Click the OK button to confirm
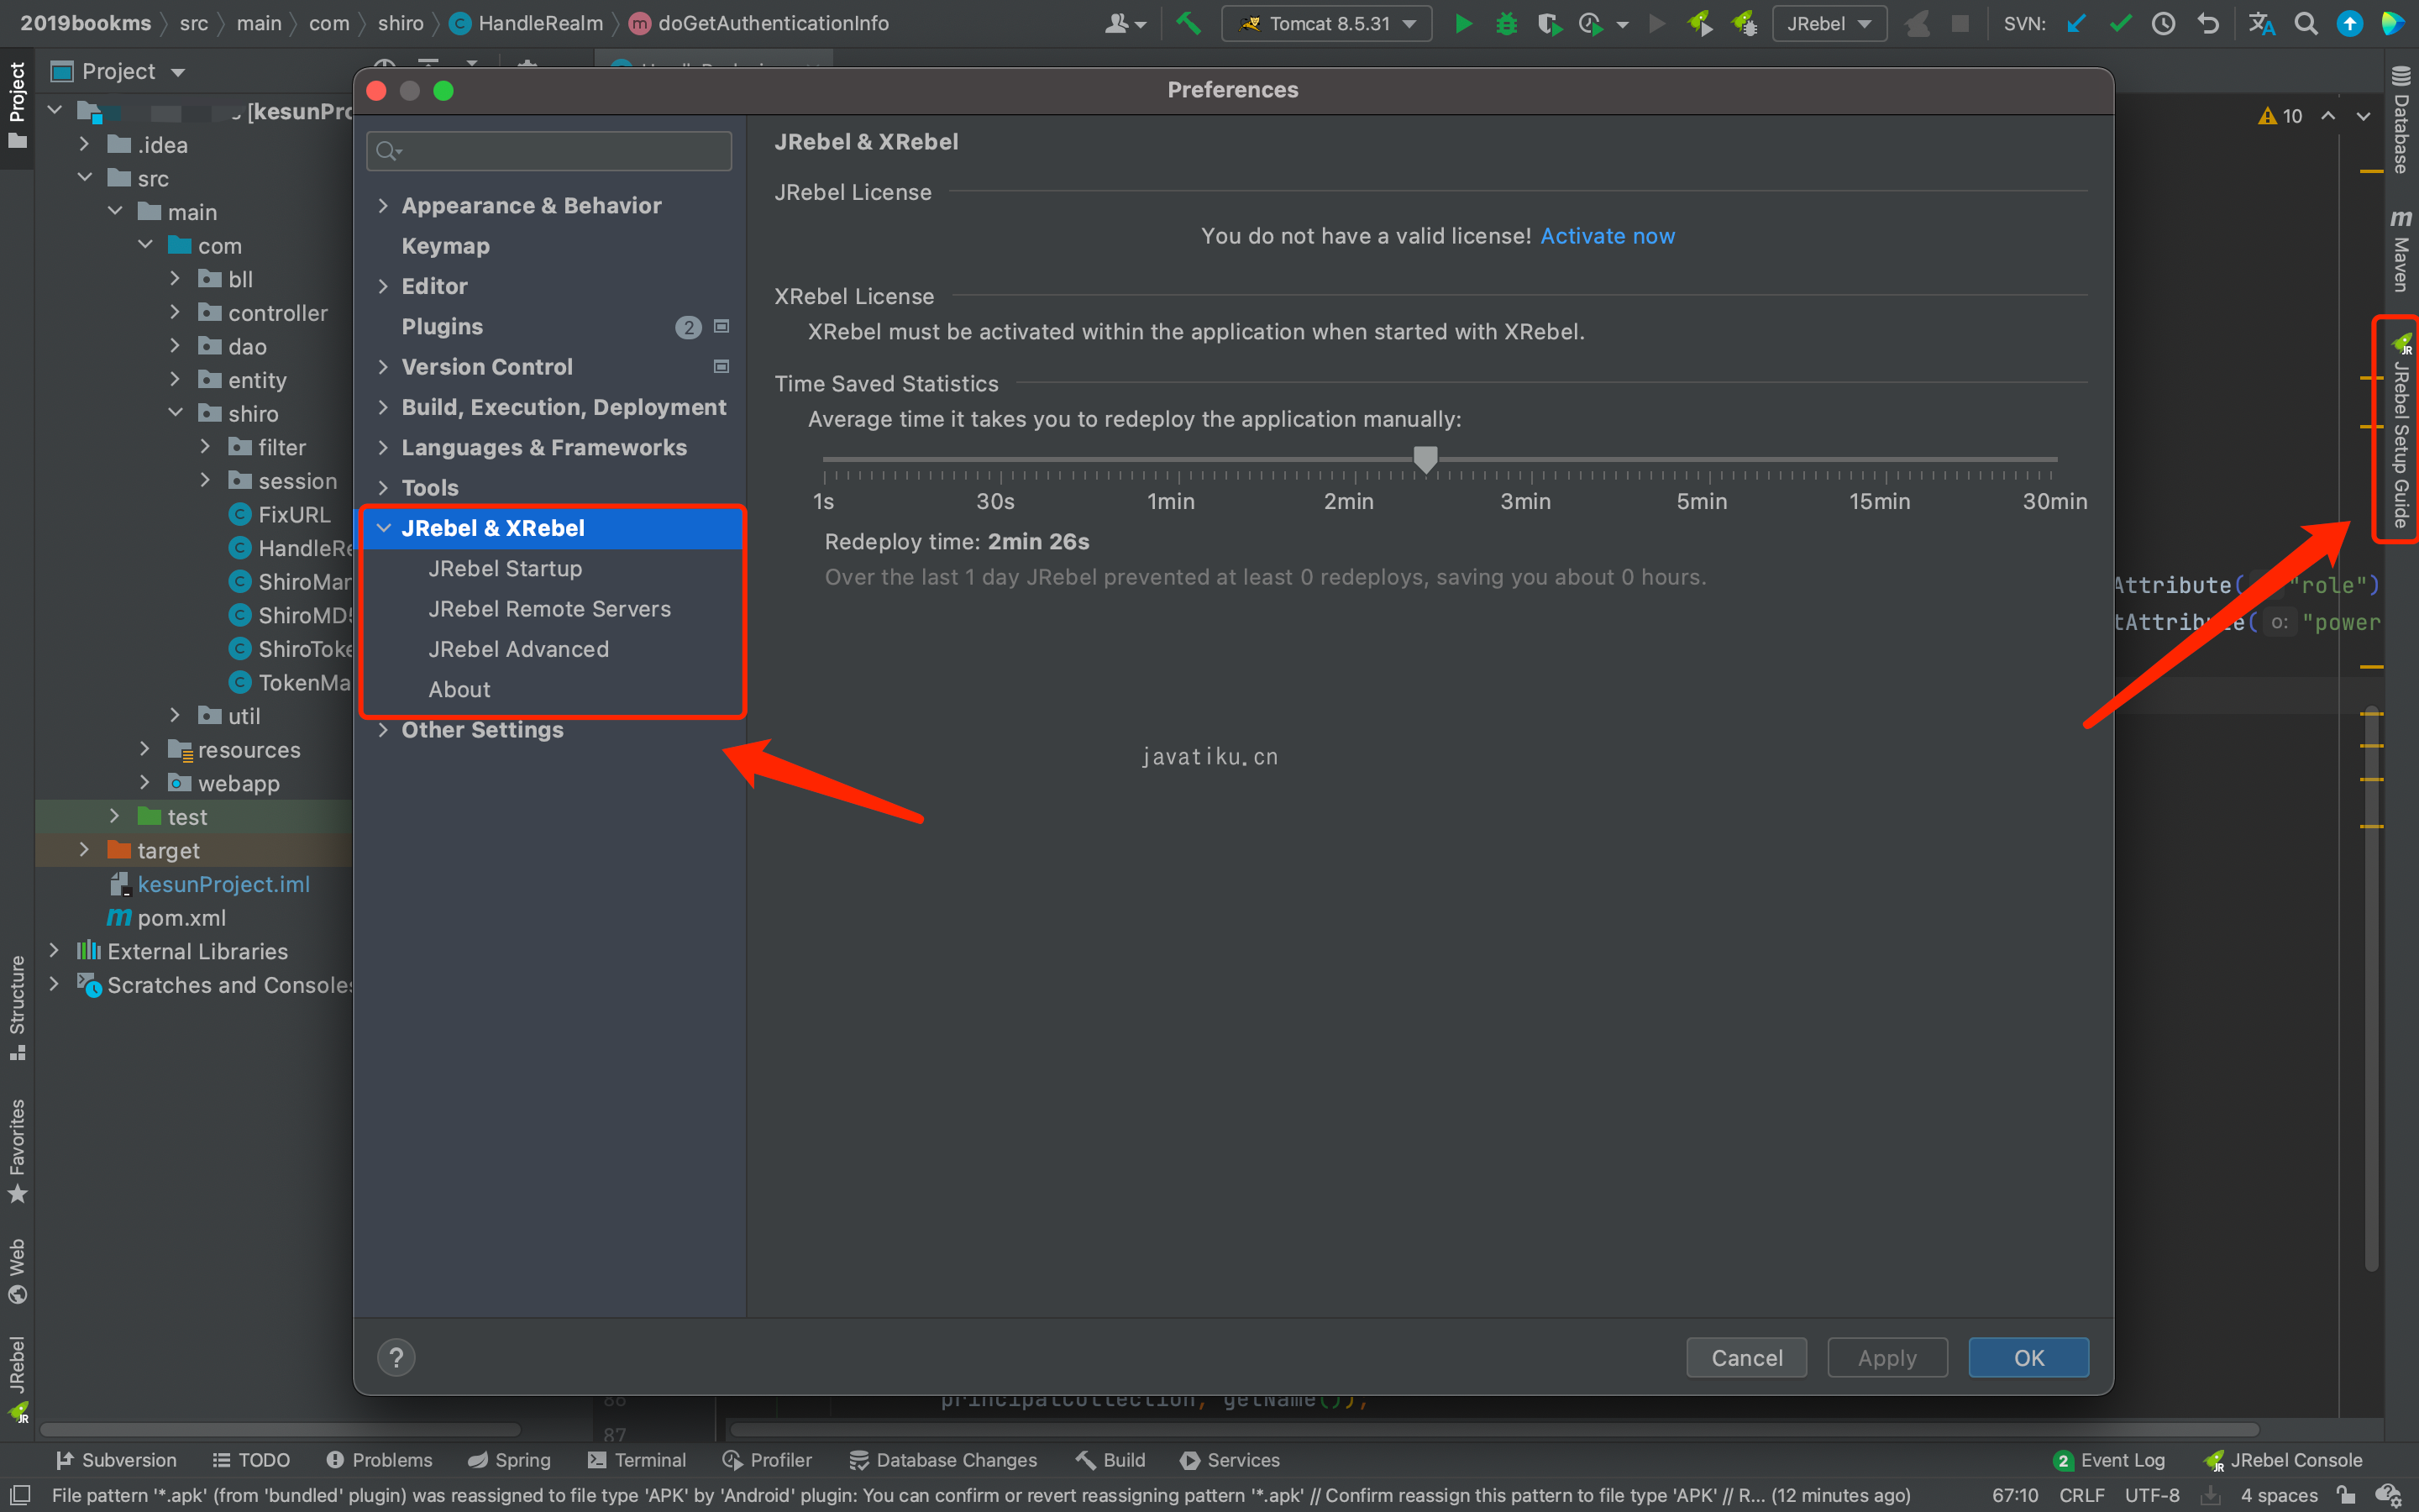The width and height of the screenshot is (2419, 1512). tap(2027, 1357)
